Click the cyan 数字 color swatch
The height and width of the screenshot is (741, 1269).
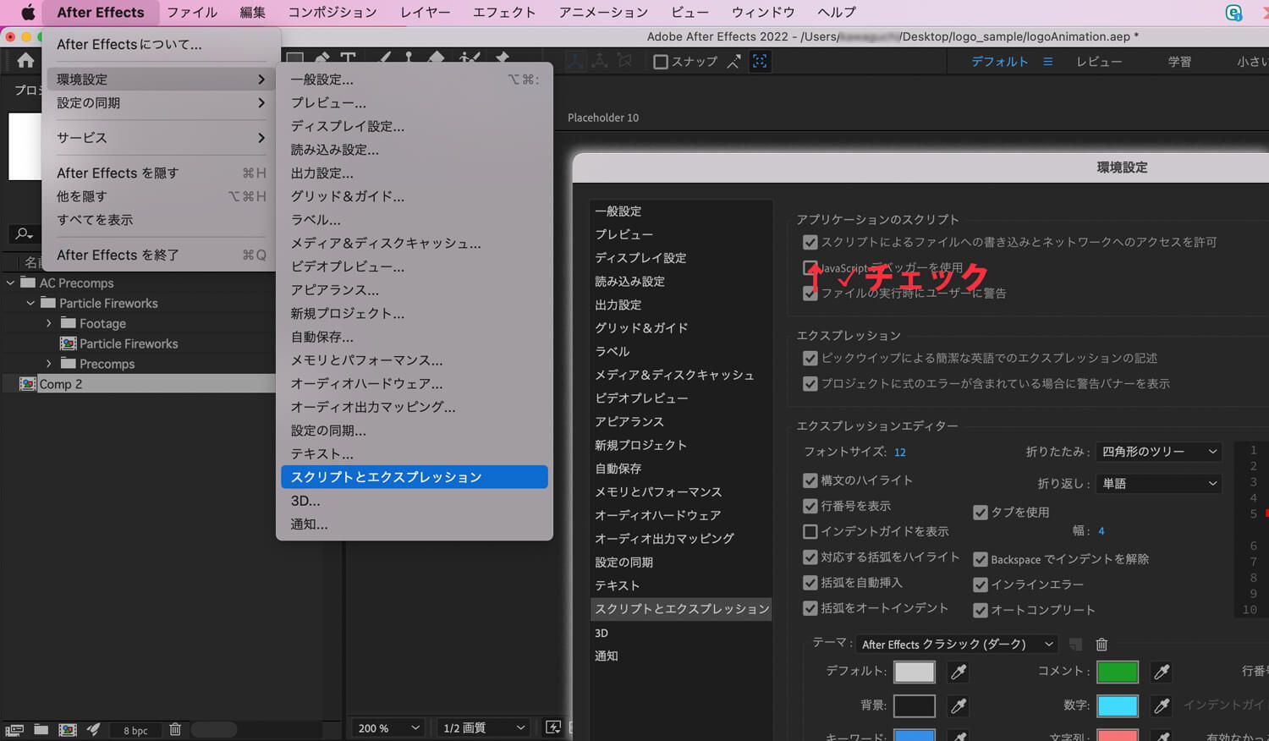[x=1118, y=705]
